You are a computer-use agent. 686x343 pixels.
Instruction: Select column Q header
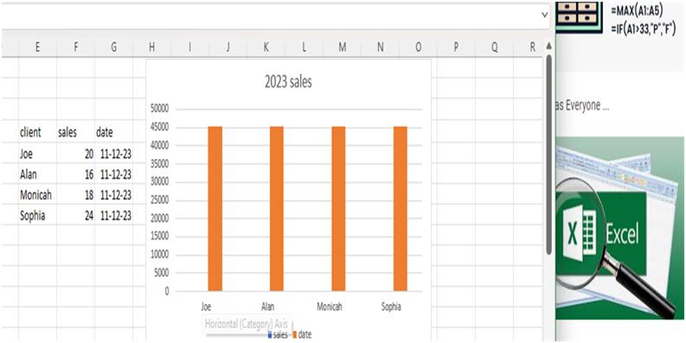(494, 48)
